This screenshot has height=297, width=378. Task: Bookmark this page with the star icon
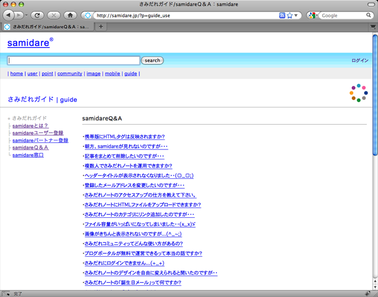(290, 15)
